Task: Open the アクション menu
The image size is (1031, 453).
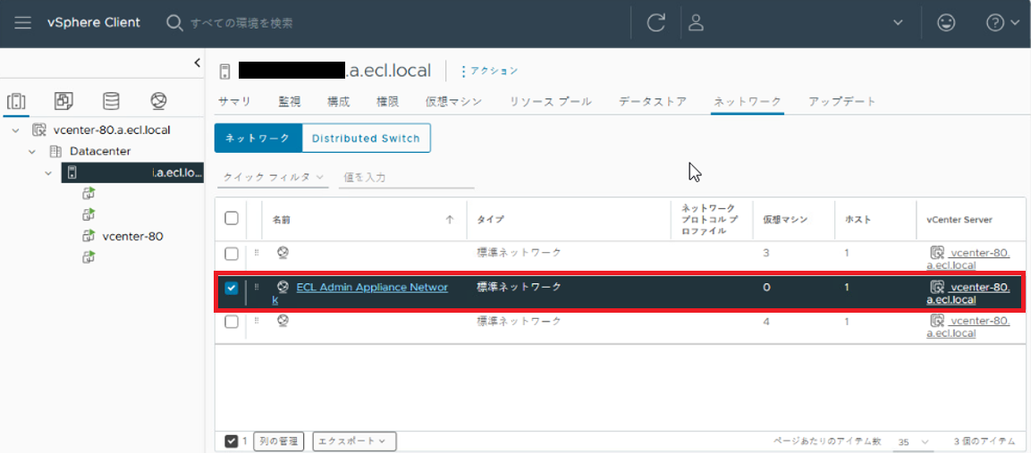Action: click(489, 71)
